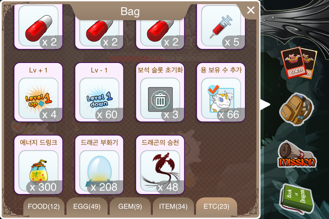Select the white dragon checkmark slot item

pyautogui.click(x=221, y=92)
